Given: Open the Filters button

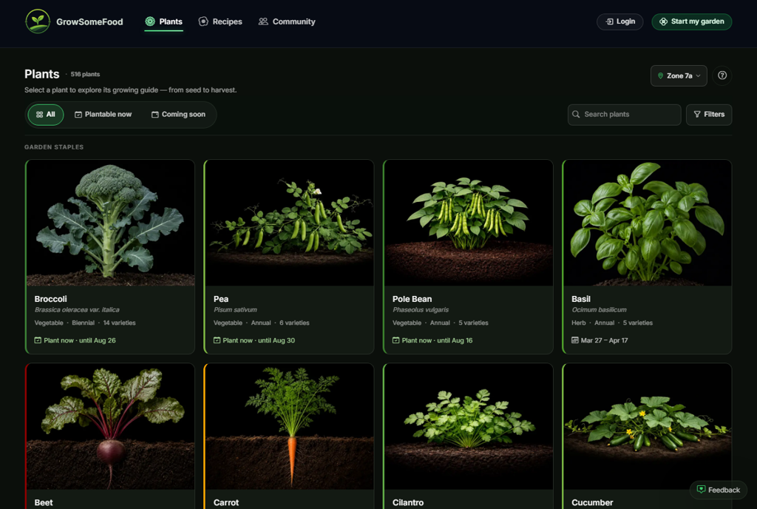Looking at the screenshot, I should click(709, 115).
